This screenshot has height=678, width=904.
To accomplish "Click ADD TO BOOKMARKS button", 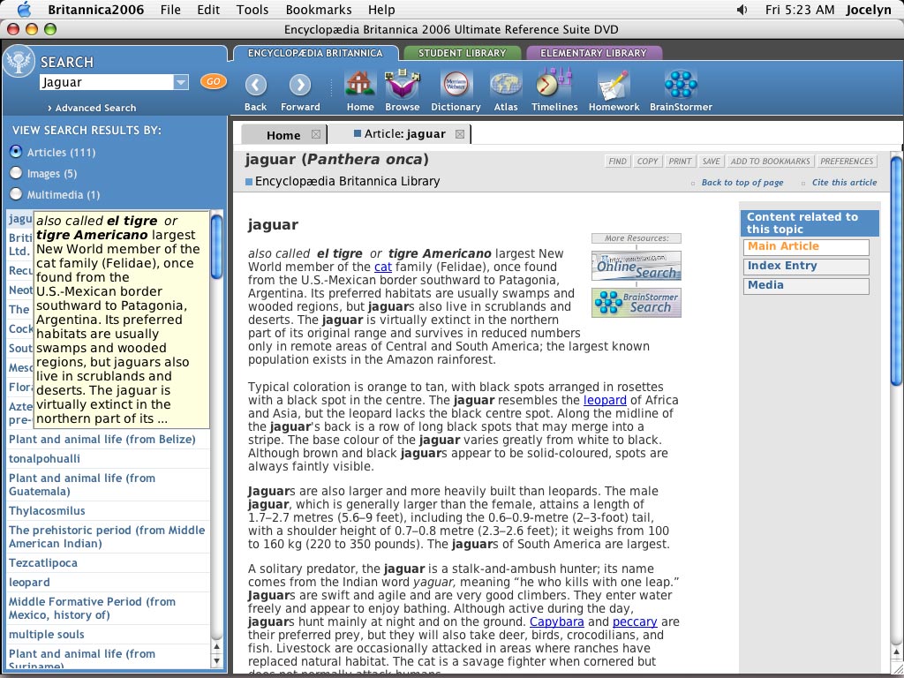I will [770, 162].
